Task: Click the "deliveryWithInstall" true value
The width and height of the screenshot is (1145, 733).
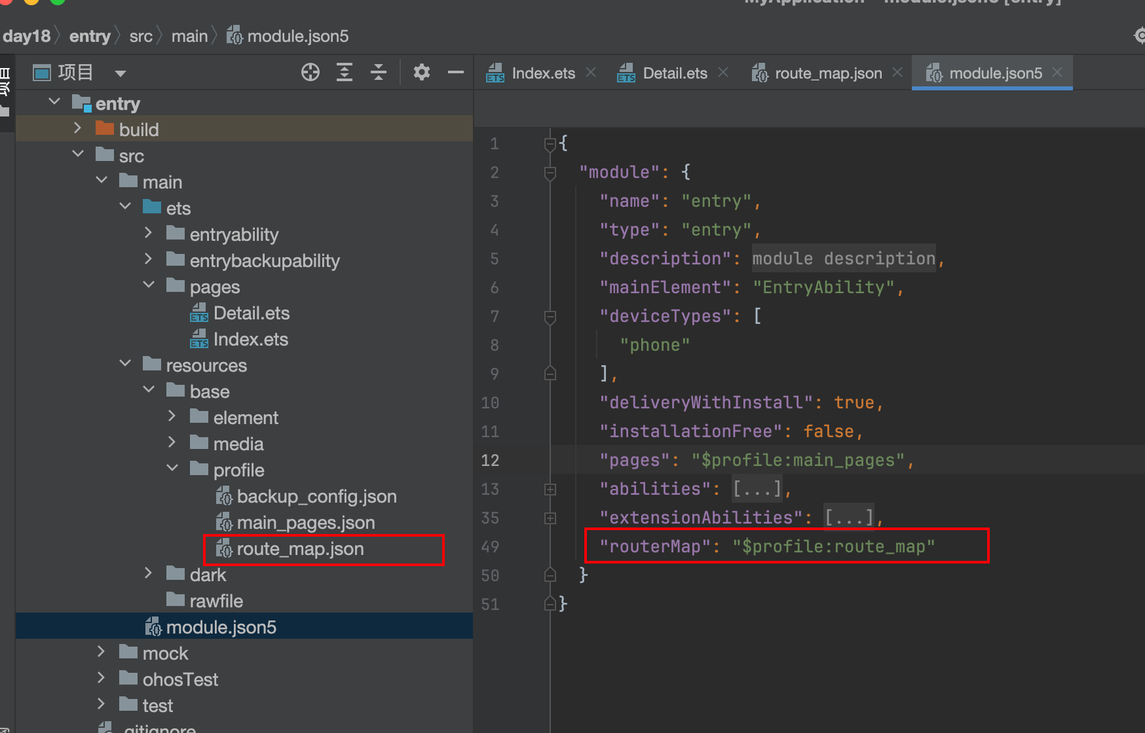Action: click(854, 402)
